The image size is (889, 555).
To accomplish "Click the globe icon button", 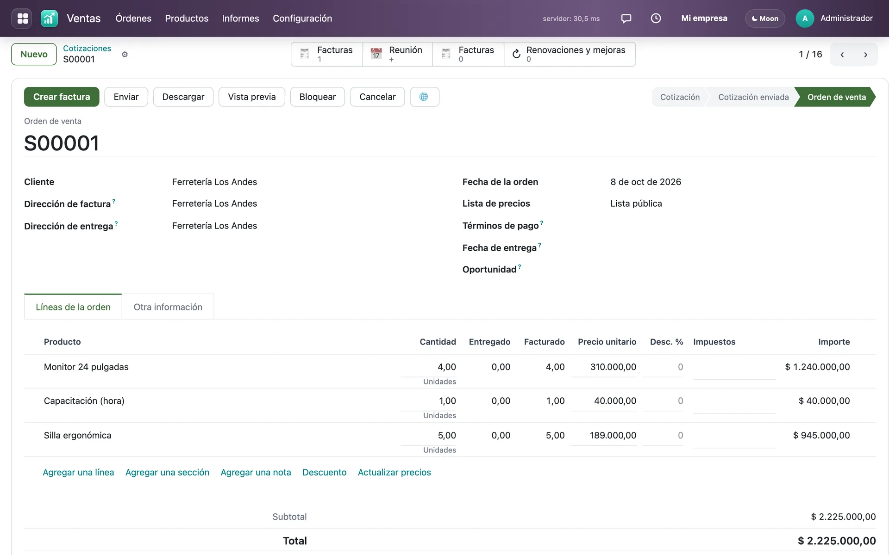I will 424,97.
